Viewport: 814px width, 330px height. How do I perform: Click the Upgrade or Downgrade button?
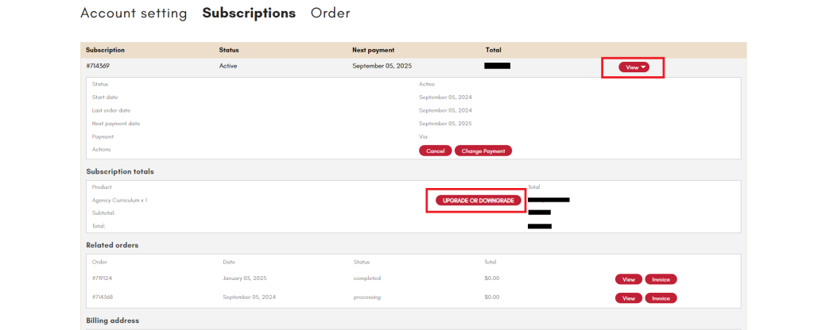click(477, 201)
